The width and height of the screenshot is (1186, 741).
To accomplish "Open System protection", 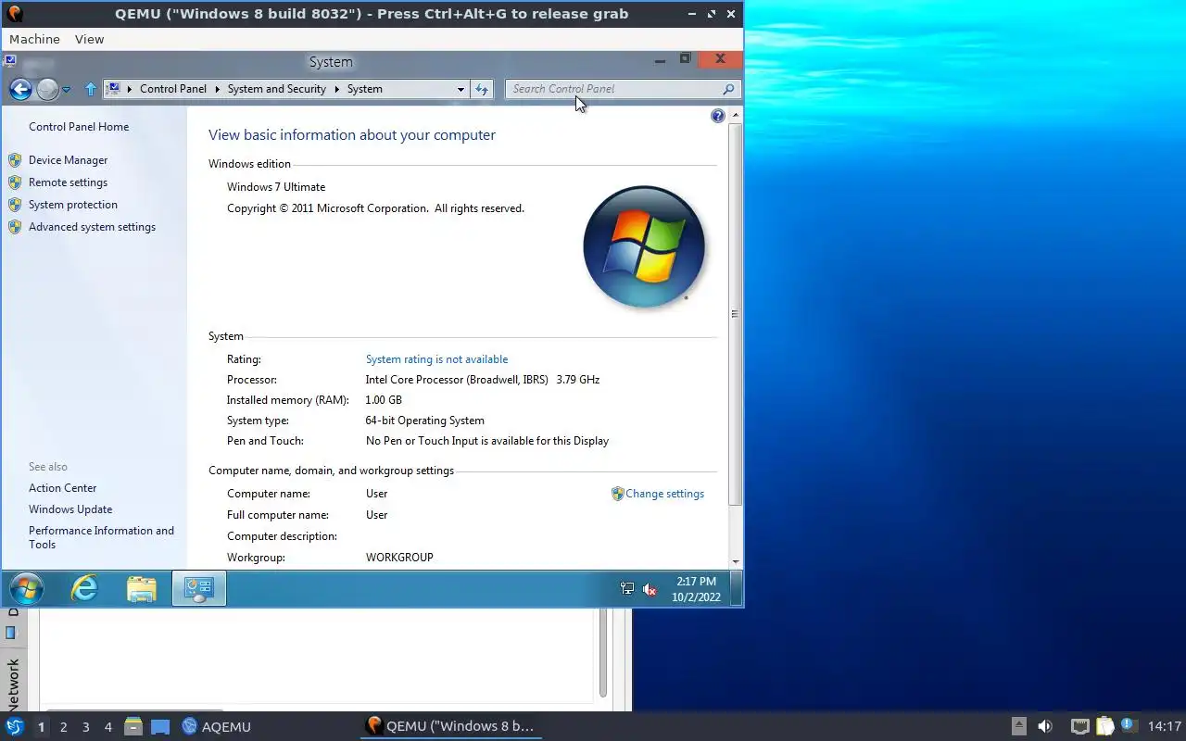I will point(73,205).
